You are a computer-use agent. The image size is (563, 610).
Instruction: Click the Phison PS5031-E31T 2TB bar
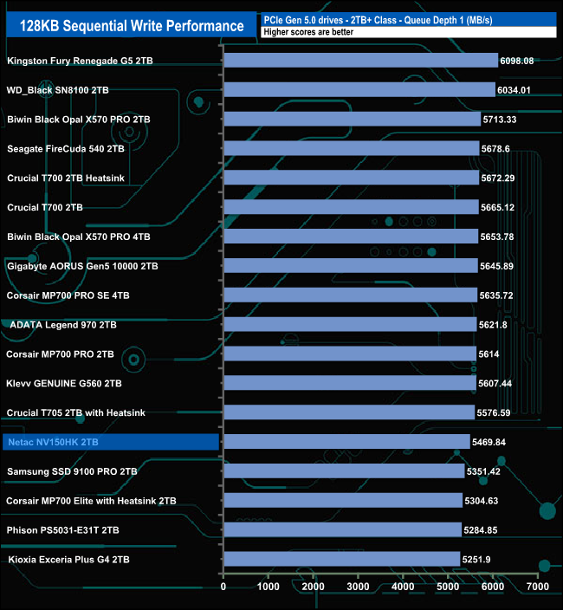point(343,529)
